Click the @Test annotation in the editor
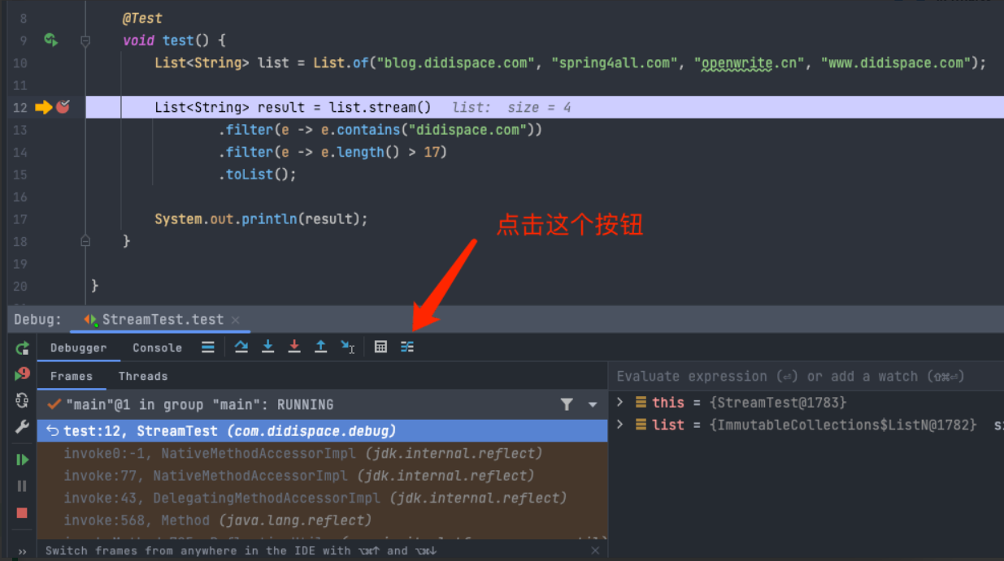The image size is (1004, 561). 142,18
